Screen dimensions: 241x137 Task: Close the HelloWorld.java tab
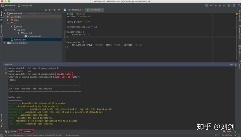click(83, 10)
